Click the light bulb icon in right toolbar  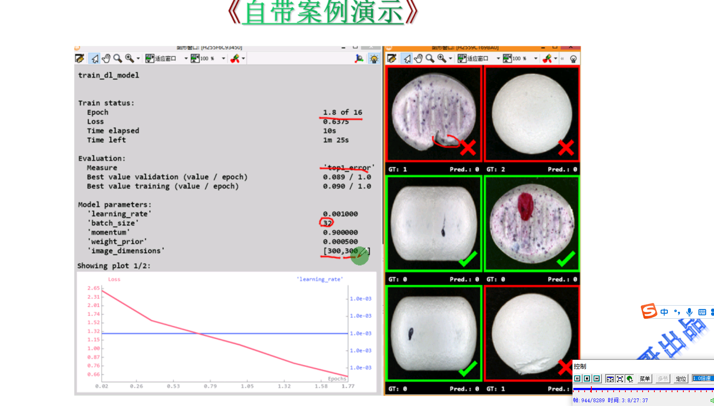coord(573,58)
